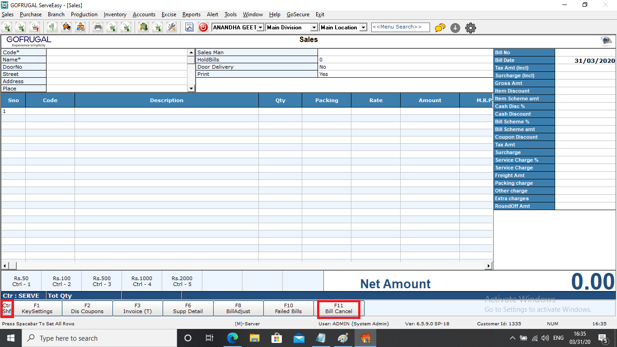Screen dimensions: 617x347
Task: Click the wrench and screwdriver tools icon
Action: pos(171,27)
